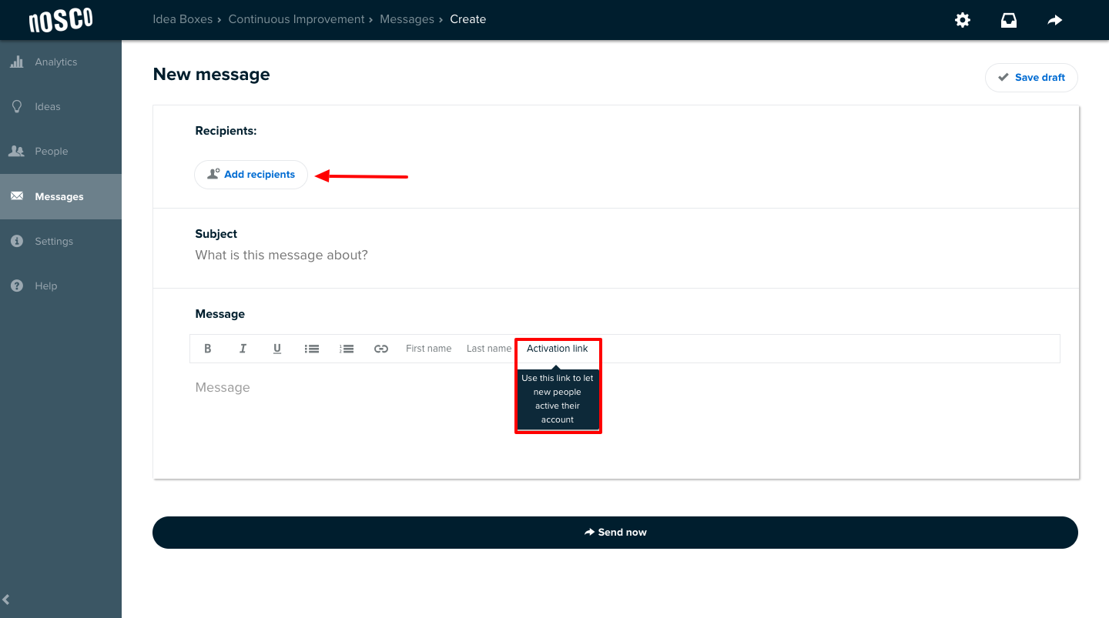Open the People section
Screen dimensions: 1109x618
pyautogui.click(x=61, y=152)
